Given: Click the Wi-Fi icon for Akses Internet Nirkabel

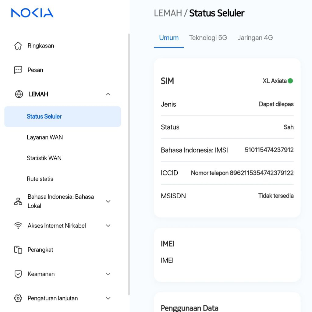Looking at the screenshot, I should tap(18, 225).
